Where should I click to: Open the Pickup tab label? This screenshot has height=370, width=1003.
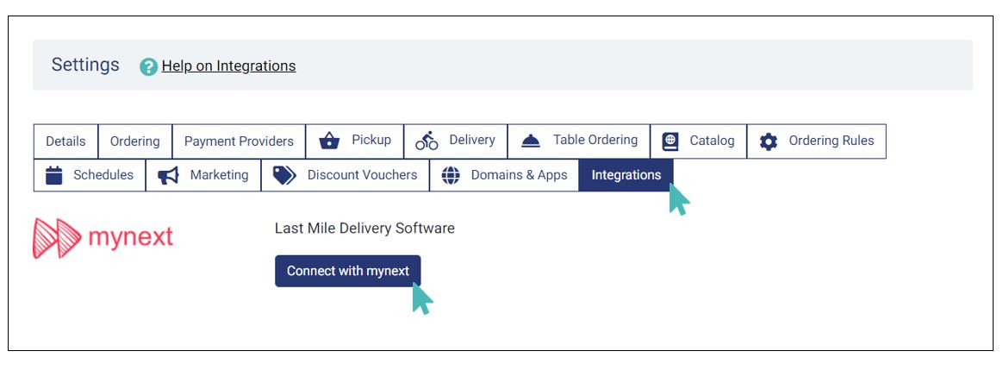(x=371, y=140)
